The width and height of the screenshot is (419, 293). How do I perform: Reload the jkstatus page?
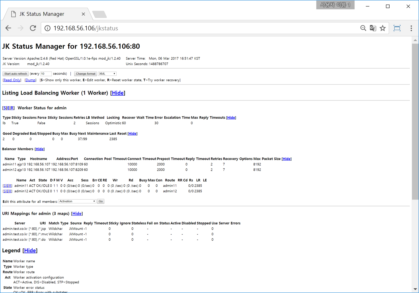33,28
